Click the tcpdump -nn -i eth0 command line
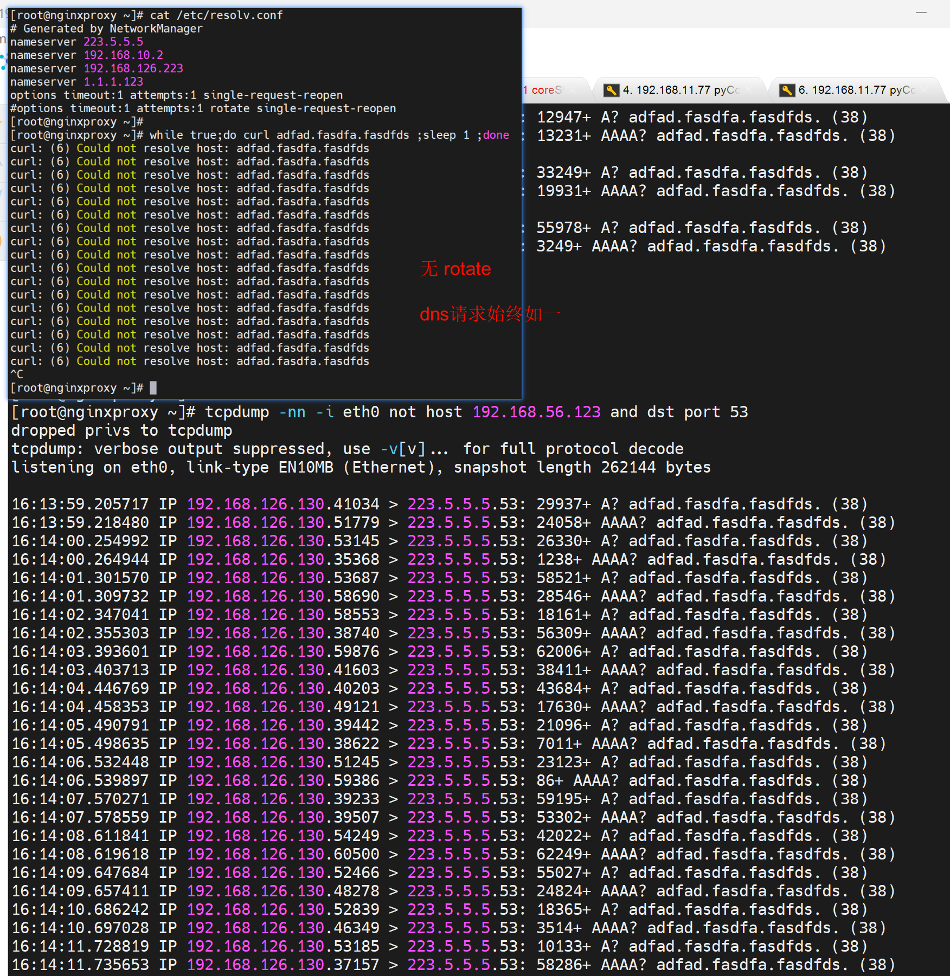950x976 pixels. pos(380,412)
